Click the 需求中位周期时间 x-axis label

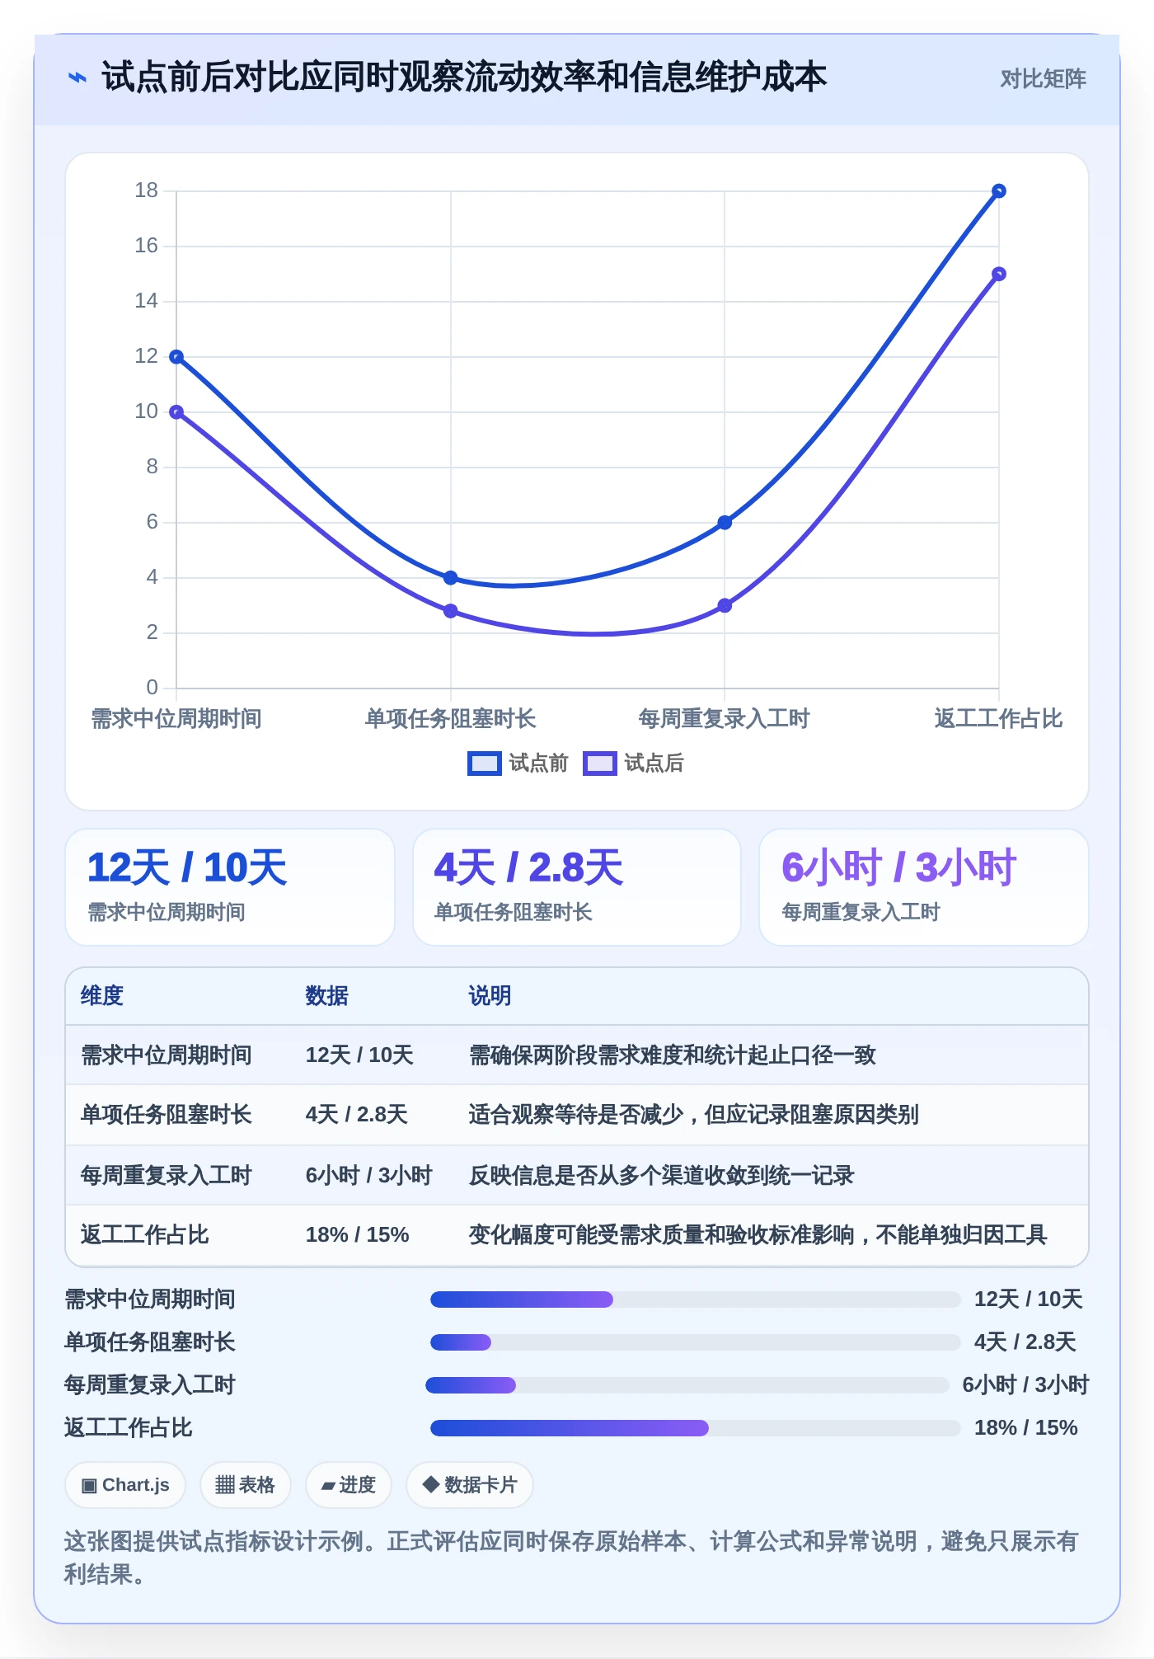point(176,719)
